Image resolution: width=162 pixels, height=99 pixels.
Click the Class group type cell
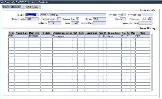pyautogui.click(x=114, y=36)
